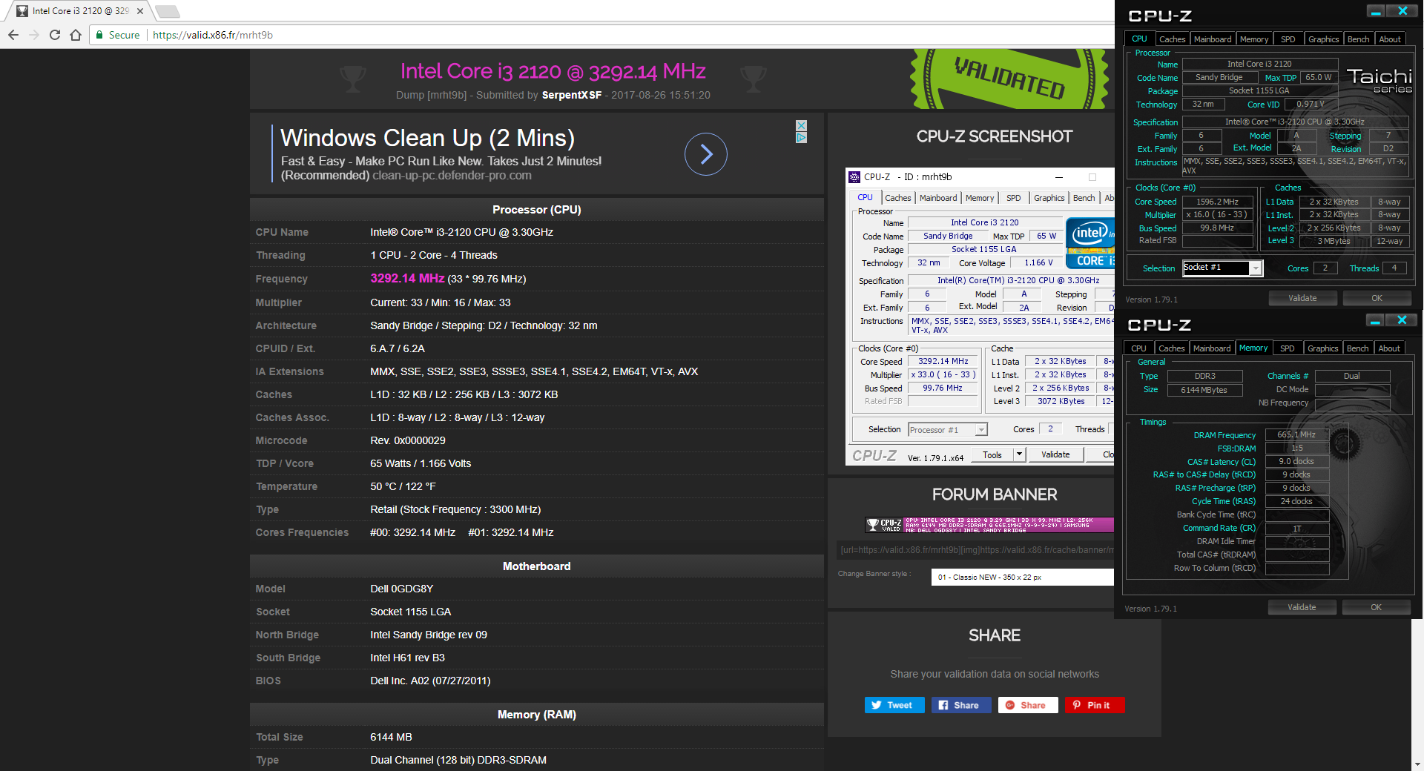Open About tab in bottom CPU-Z window
1424x771 pixels.
(1389, 348)
